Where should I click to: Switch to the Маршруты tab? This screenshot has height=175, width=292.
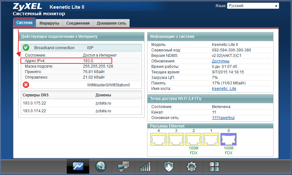[x=49, y=23]
